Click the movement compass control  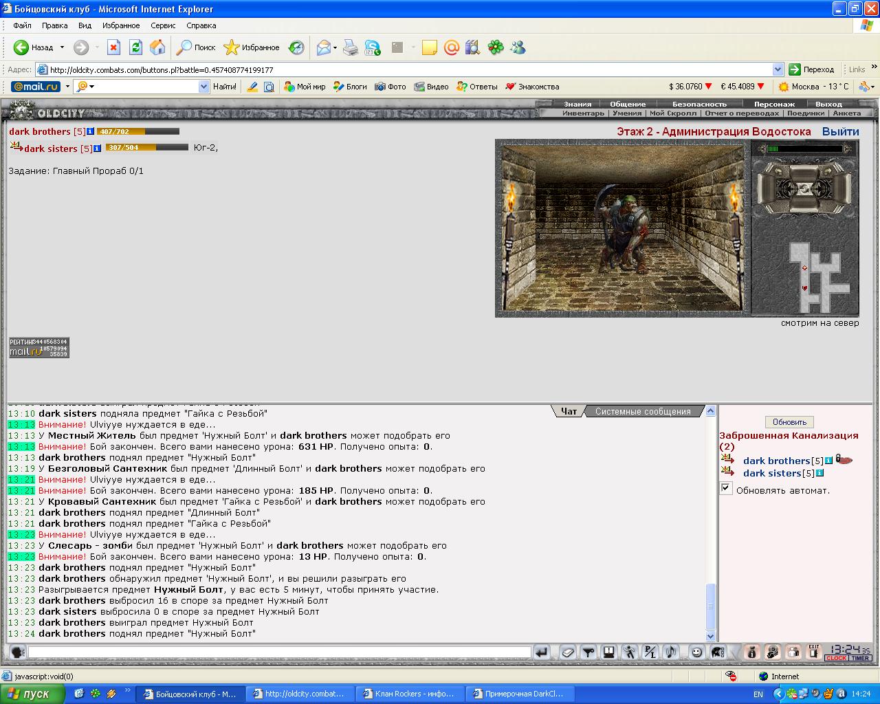click(x=804, y=188)
